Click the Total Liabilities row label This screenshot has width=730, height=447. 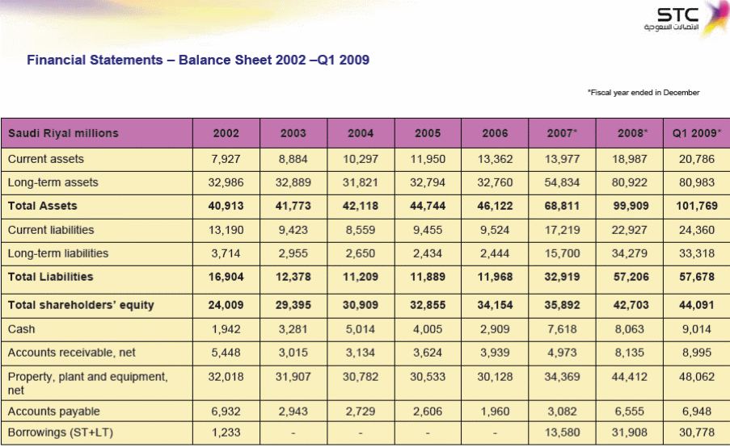50,277
